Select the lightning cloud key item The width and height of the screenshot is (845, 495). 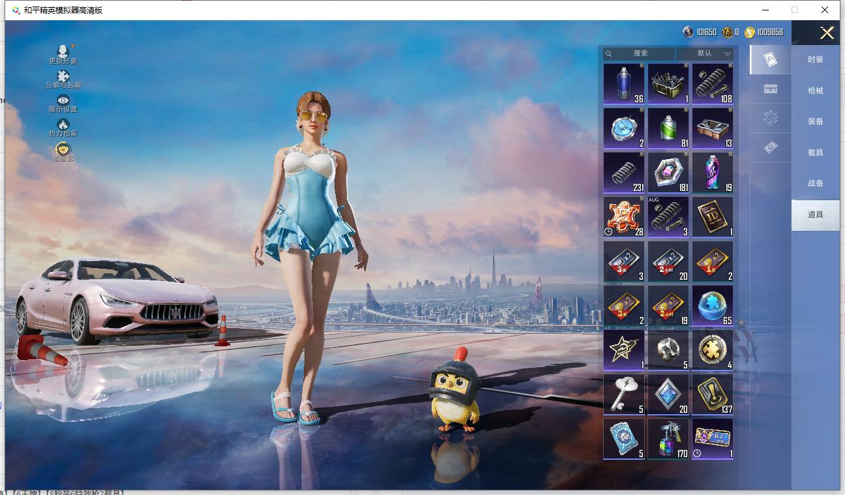[624, 395]
